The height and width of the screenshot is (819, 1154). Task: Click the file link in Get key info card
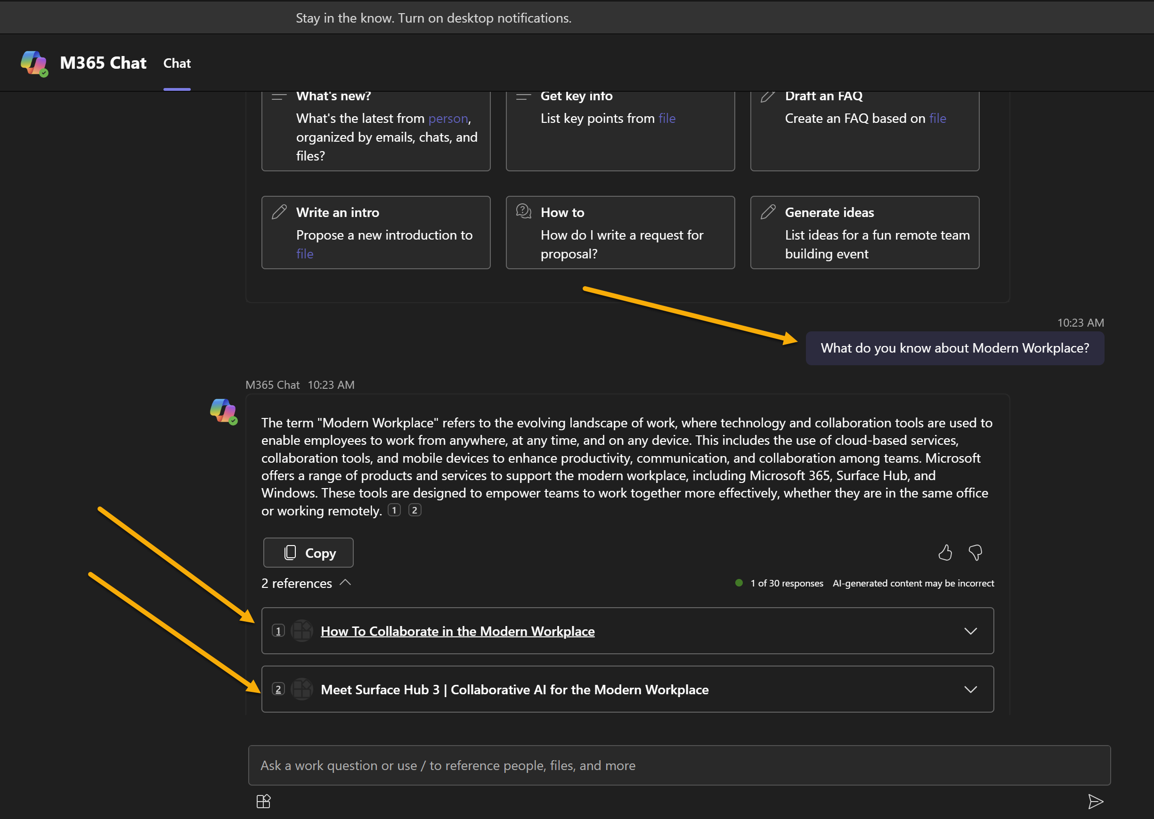(x=666, y=118)
